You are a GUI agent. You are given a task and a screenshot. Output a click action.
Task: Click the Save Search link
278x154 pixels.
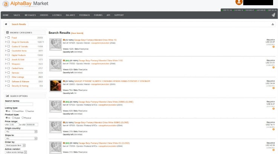click(77, 33)
